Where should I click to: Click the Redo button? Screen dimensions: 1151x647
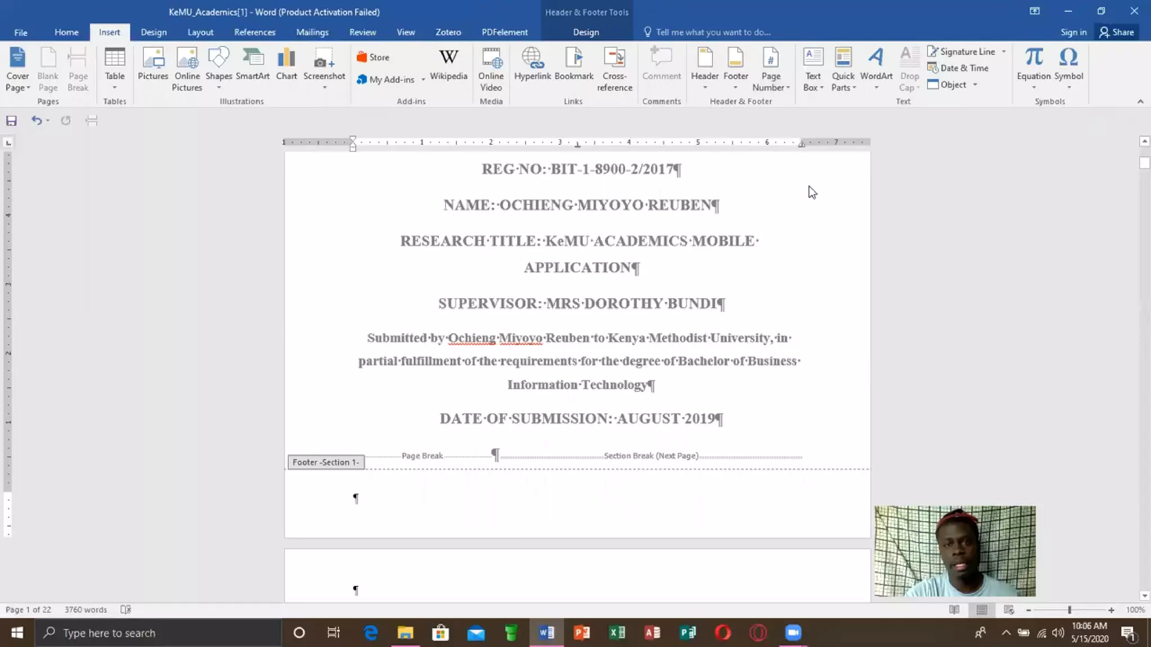pyautogui.click(x=66, y=120)
